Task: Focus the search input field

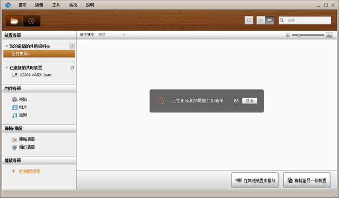Action: click(x=305, y=20)
